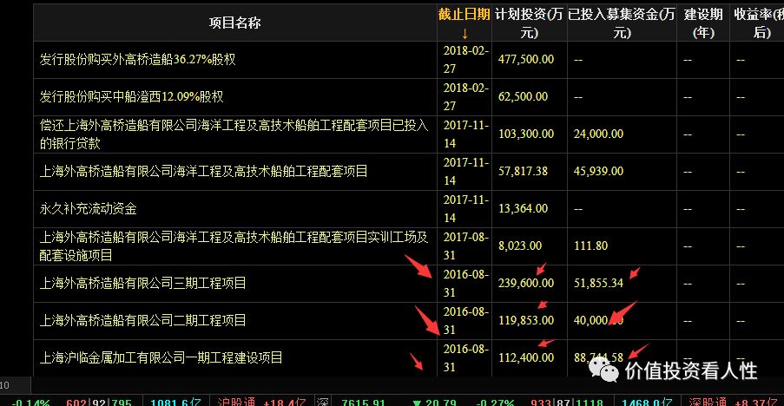784x406 pixels.
Task: Click invested funds value 45,939.00
Action: coord(598,171)
